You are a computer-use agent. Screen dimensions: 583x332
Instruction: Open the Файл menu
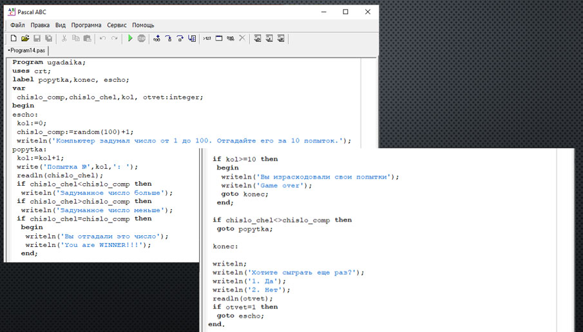tap(17, 25)
